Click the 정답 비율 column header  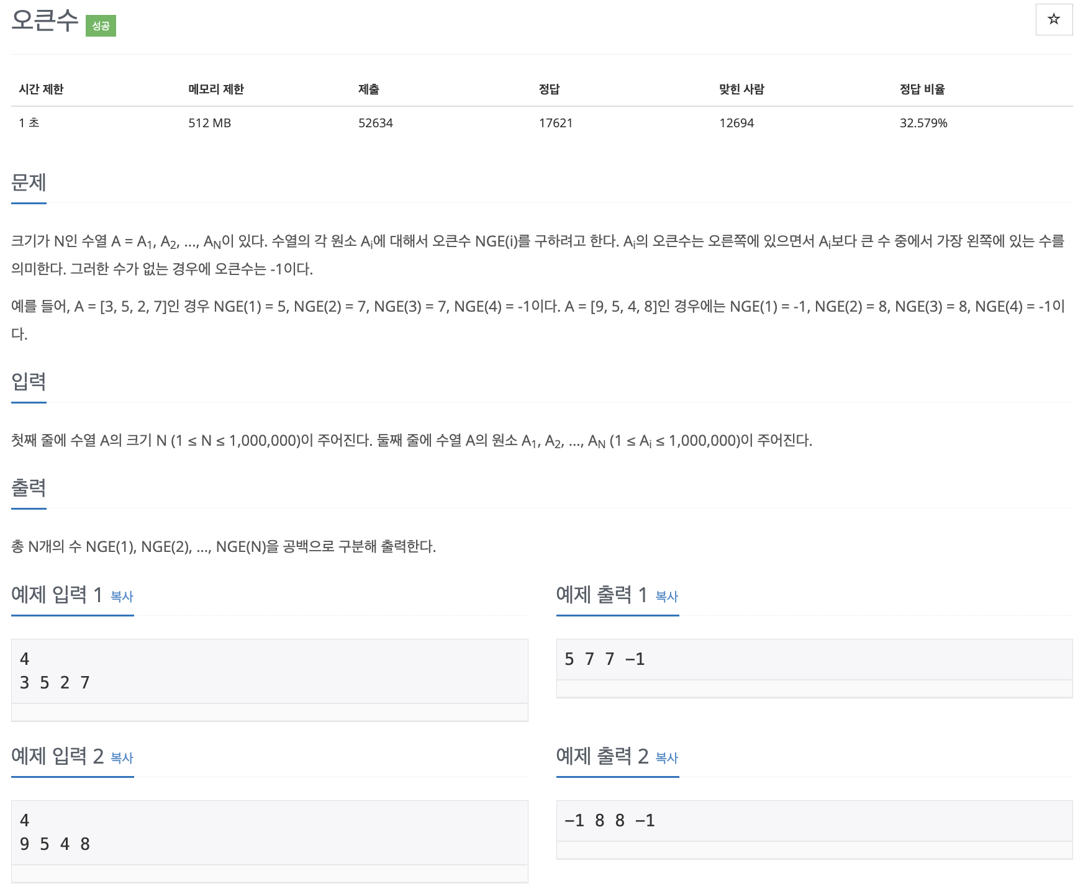pyautogui.click(x=922, y=89)
